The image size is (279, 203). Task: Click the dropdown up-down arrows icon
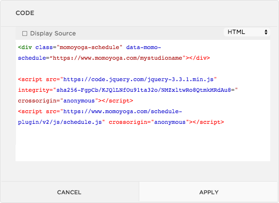[266, 32]
